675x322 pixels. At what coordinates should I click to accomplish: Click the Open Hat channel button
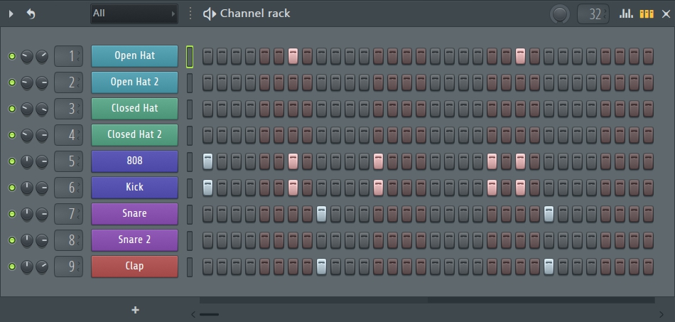coord(134,56)
